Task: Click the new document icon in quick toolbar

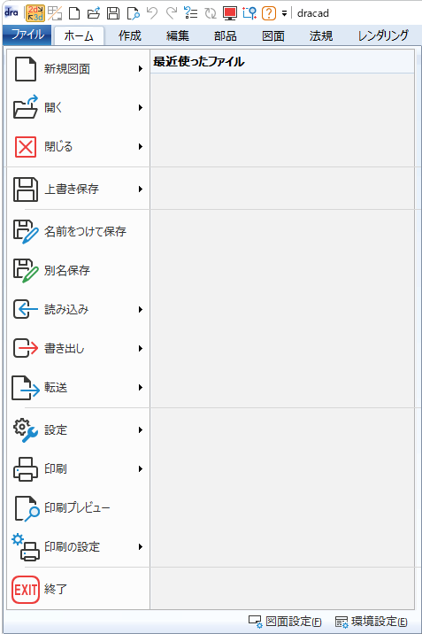Action: (x=74, y=13)
